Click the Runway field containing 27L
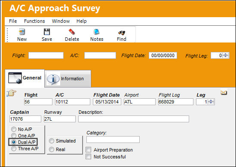The height and width of the screenshot is (167, 236). tap(60, 119)
